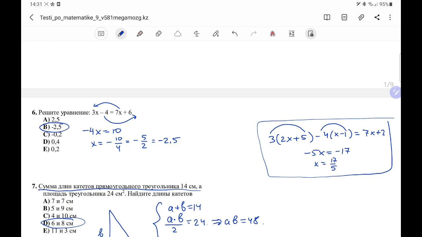Tap the floating purple pen button
This screenshot has width=422, height=237.
395,93
